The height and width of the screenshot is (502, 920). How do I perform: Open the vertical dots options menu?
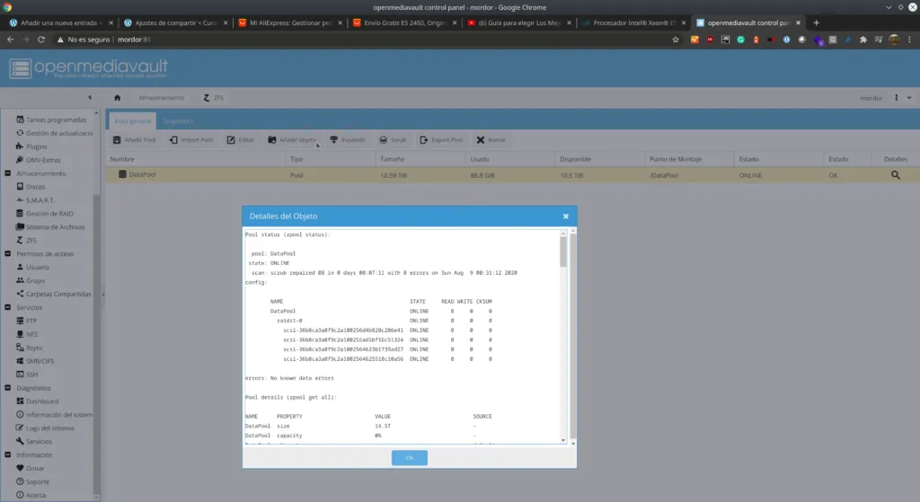tap(896, 98)
